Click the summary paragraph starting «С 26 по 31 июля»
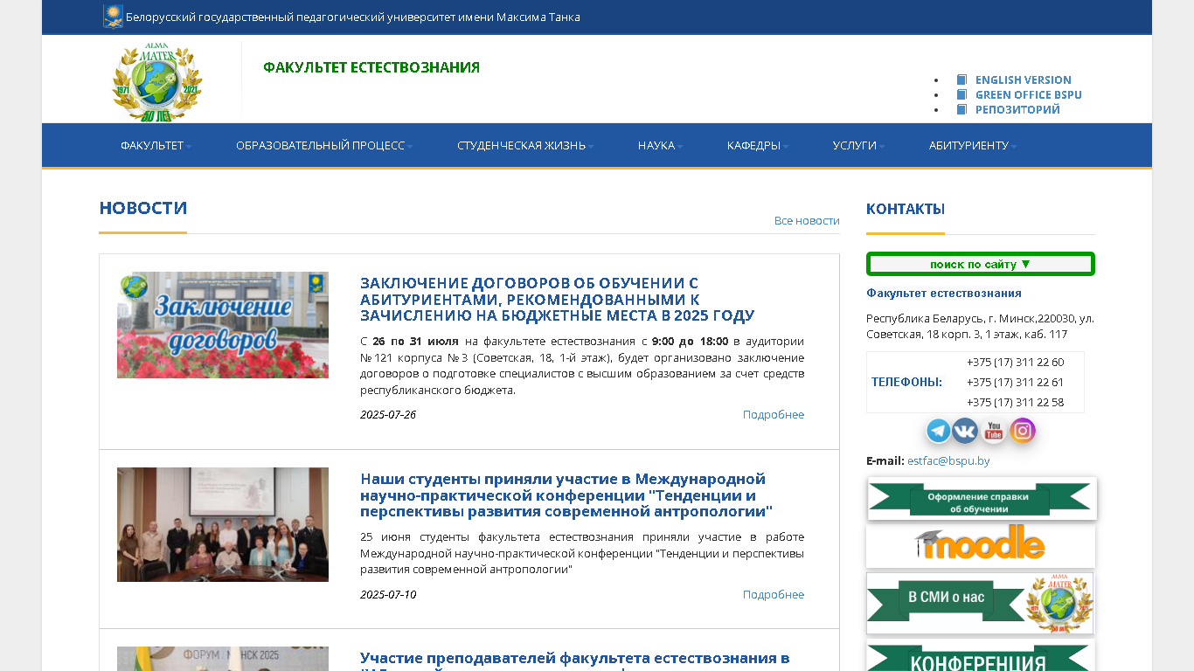This screenshot has height=671, width=1194. 582,365
